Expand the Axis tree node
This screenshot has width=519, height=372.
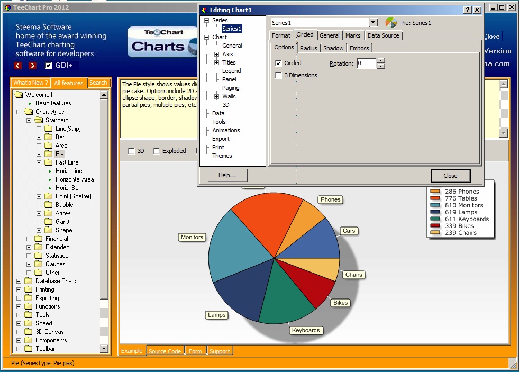point(217,54)
